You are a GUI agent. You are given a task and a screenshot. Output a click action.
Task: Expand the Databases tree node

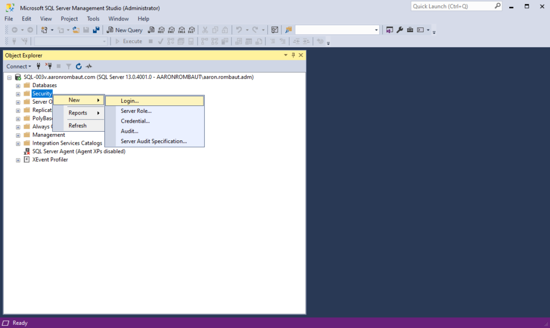[x=18, y=85]
